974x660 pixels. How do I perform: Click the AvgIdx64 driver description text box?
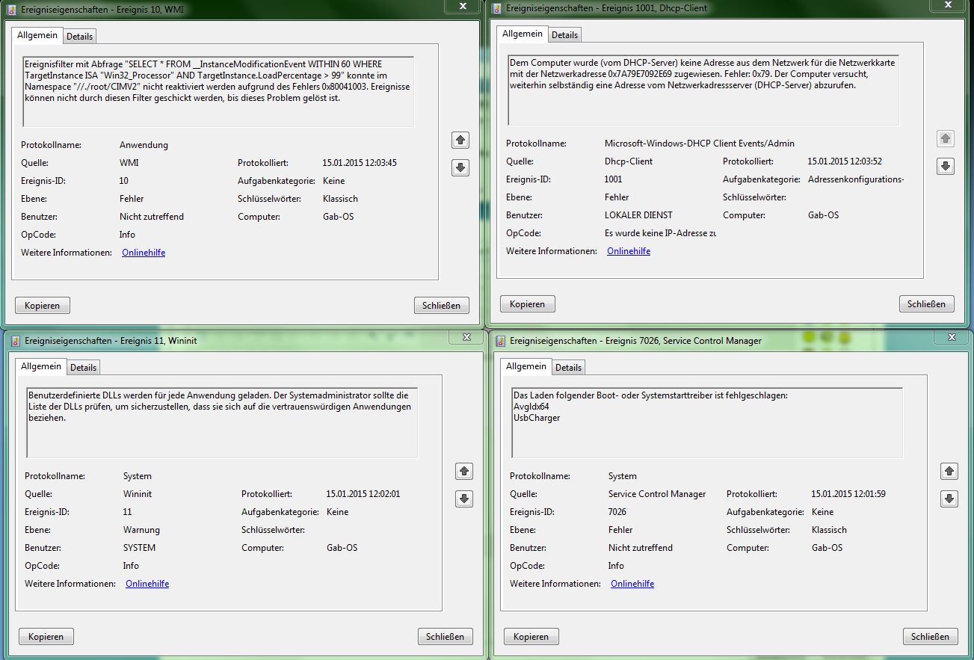click(707, 422)
